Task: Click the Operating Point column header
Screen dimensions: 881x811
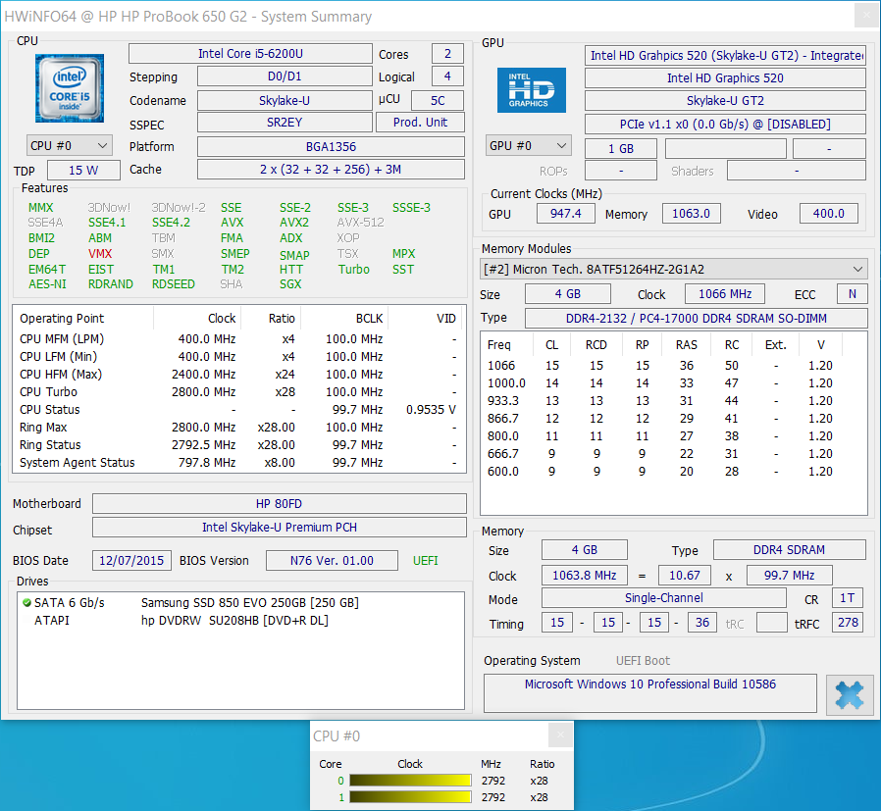Action: point(84,319)
